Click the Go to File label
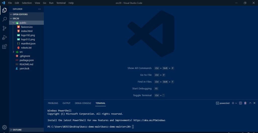258x133 pixels. pyautogui.click(x=146, y=75)
